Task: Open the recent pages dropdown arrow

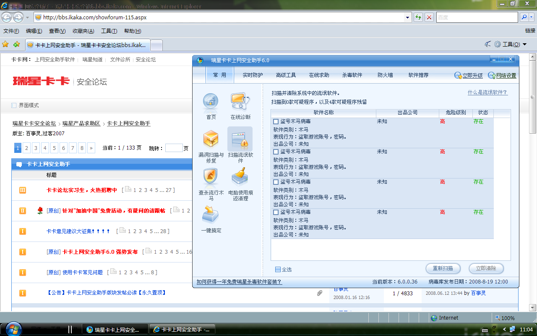Action: 27,18
